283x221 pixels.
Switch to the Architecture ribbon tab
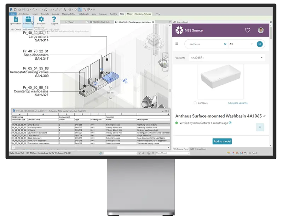(x=24, y=14)
